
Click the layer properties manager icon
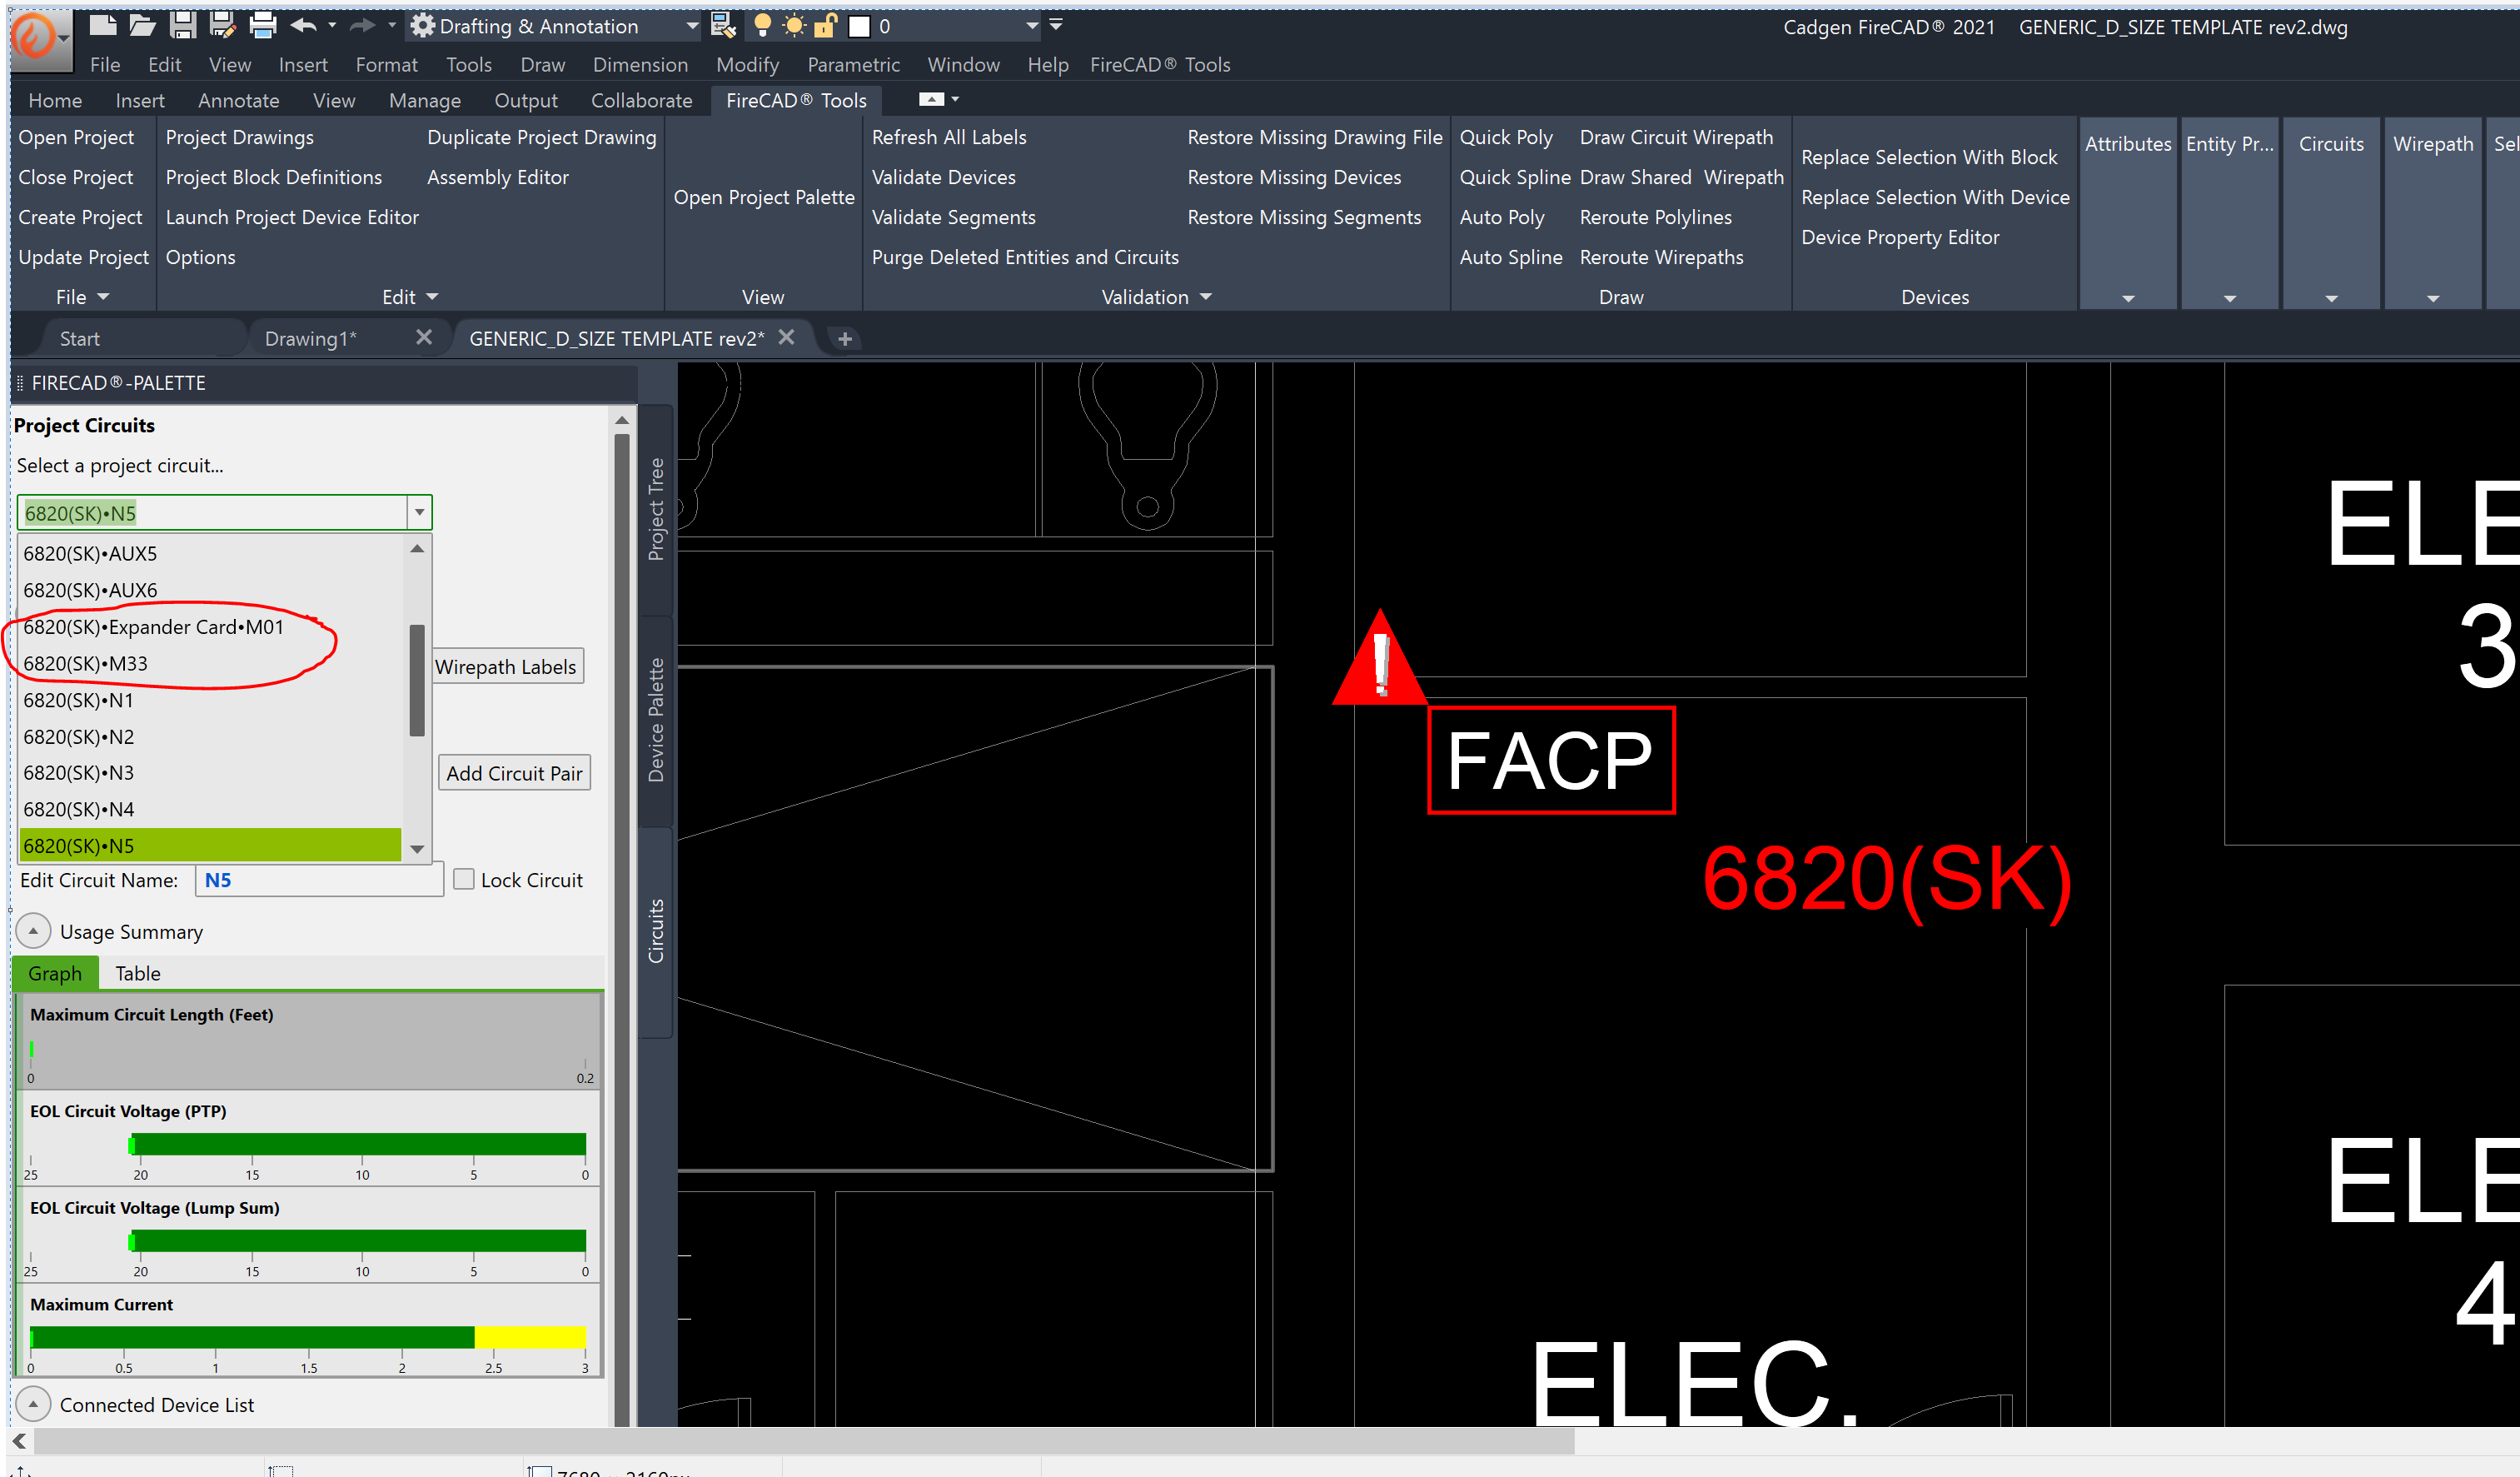(723, 26)
